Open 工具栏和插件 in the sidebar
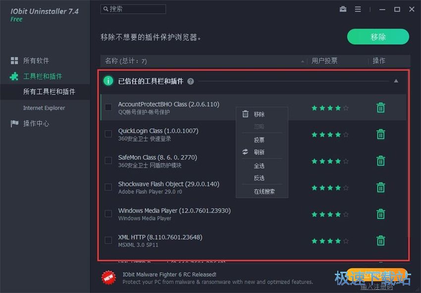The height and width of the screenshot is (293, 421). coord(43,77)
